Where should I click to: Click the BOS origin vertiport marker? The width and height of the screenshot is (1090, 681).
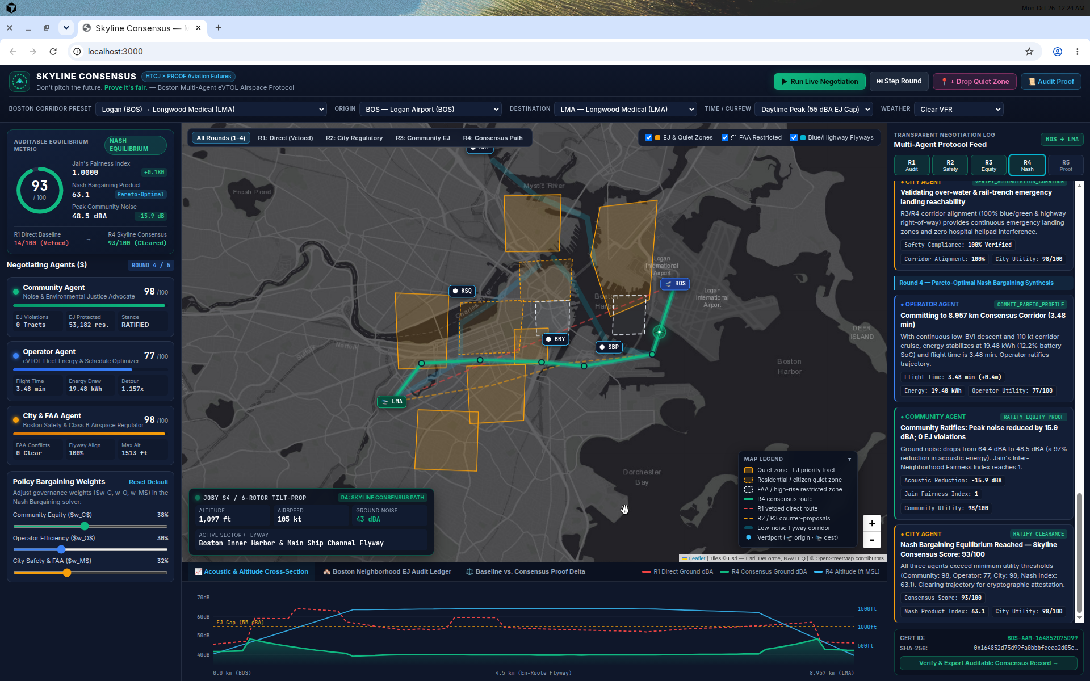pos(675,284)
